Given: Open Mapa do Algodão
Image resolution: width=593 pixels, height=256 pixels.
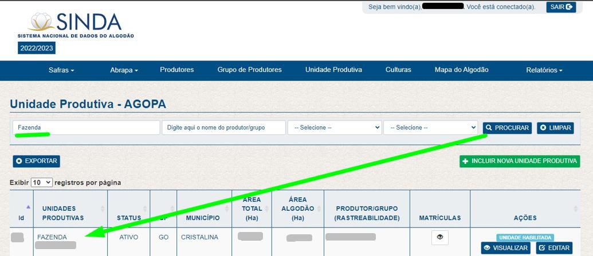Looking at the screenshot, I should 461,70.
